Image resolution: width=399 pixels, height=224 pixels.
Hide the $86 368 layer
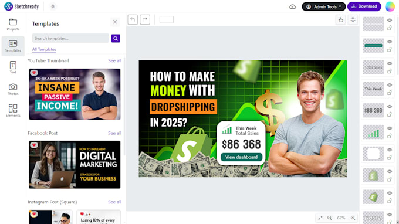[x=390, y=107]
